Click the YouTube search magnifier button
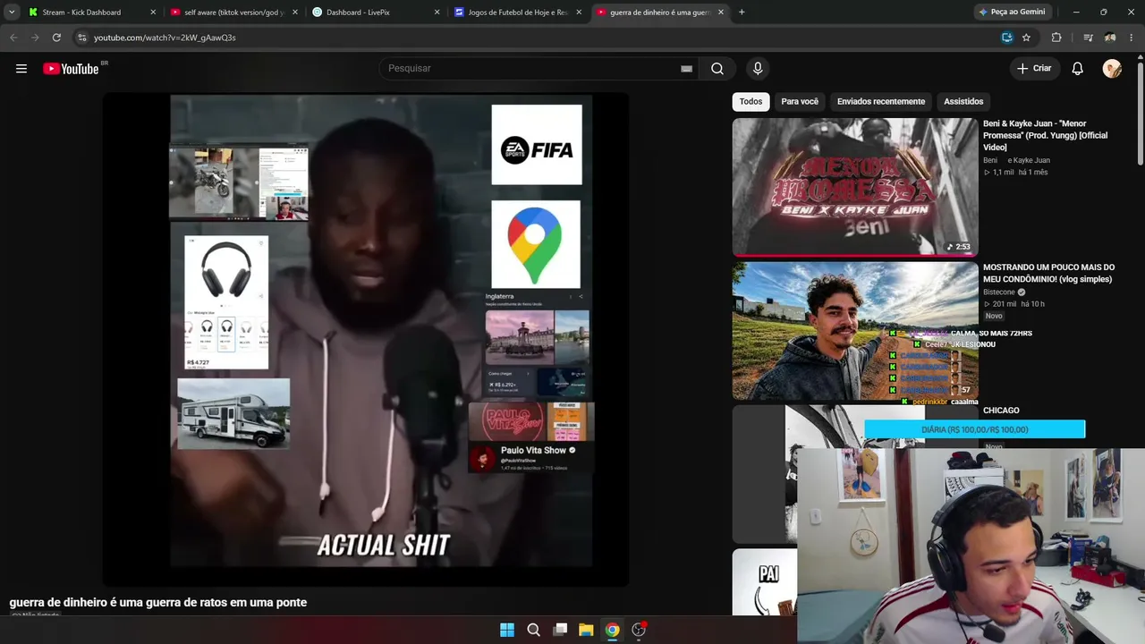This screenshot has width=1145, height=644. pyautogui.click(x=717, y=69)
